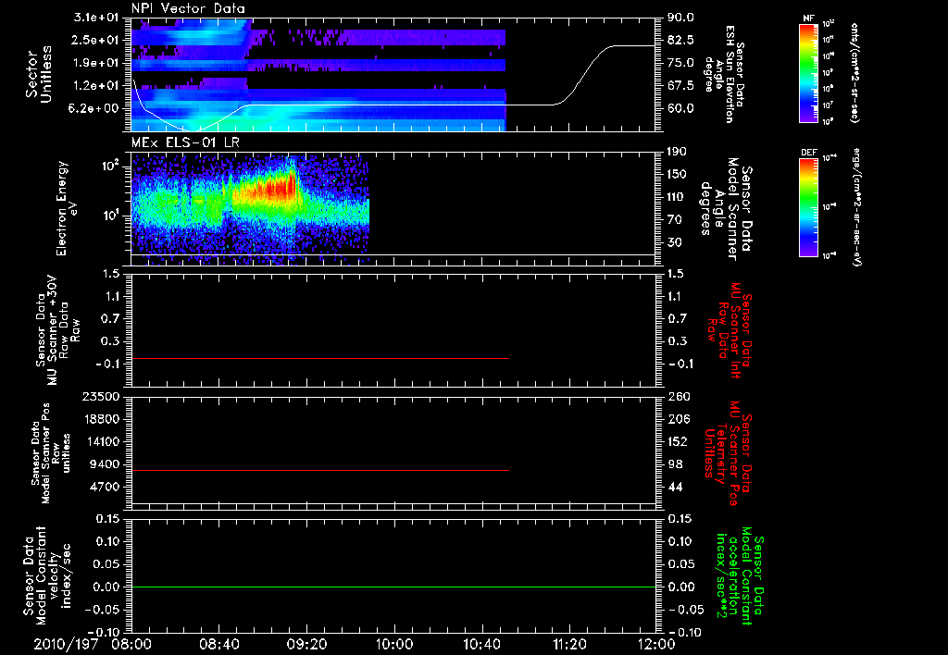Click the "60.0" elevation angle tick
This screenshot has height=655, width=948.
(680, 109)
